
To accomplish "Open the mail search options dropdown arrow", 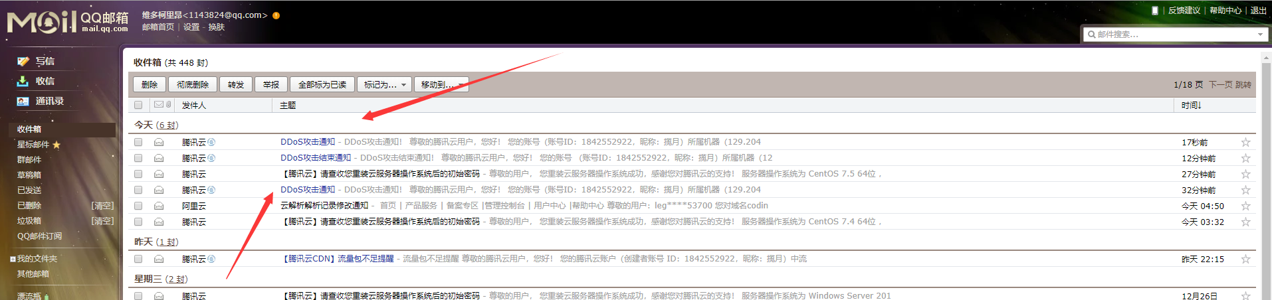I will click(1260, 35).
